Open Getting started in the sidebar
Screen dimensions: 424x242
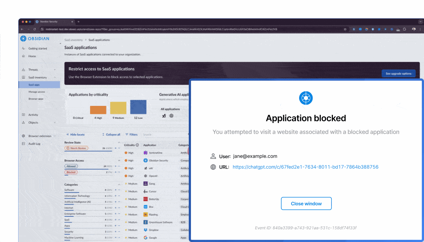38,48
